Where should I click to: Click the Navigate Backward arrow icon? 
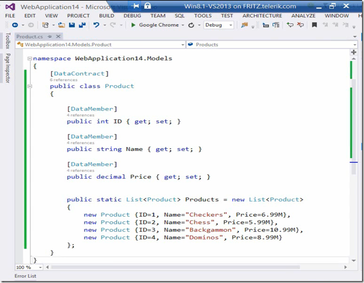(15, 25)
